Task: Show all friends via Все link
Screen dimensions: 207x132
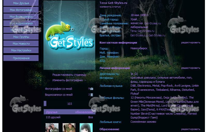Action: coord(91,117)
